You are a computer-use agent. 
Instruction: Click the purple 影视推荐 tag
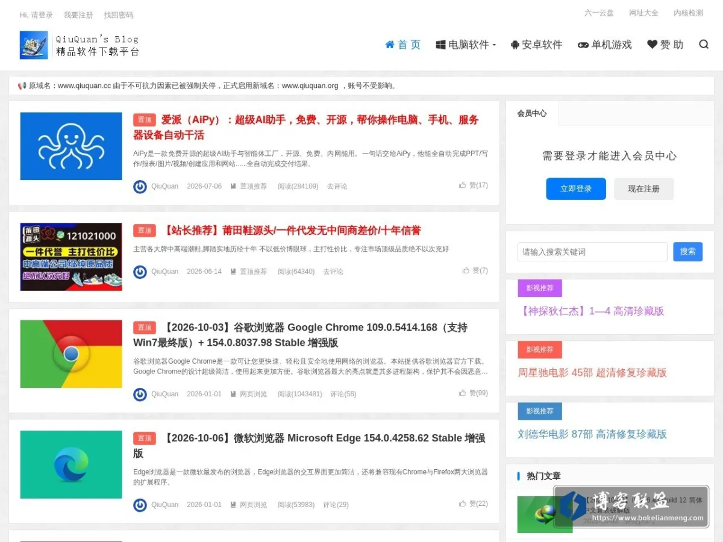540,288
